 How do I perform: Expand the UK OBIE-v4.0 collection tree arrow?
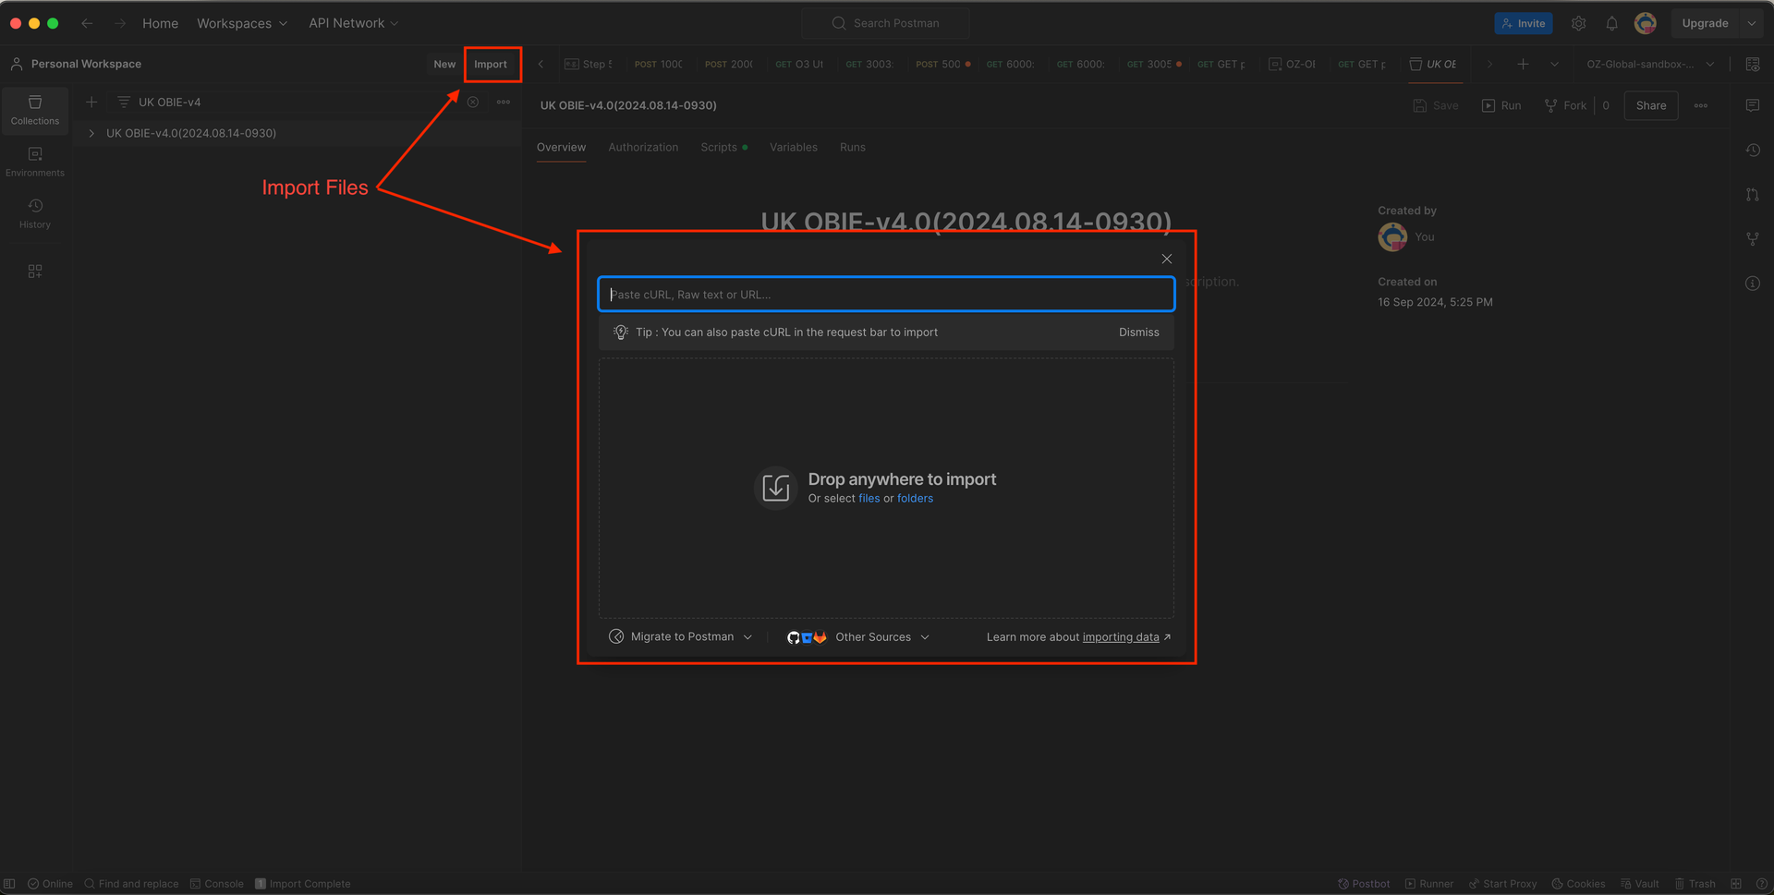pyautogui.click(x=91, y=133)
